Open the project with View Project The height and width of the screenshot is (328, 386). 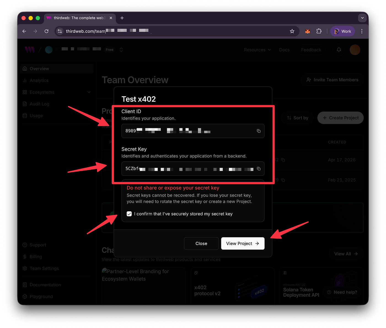[243, 244]
